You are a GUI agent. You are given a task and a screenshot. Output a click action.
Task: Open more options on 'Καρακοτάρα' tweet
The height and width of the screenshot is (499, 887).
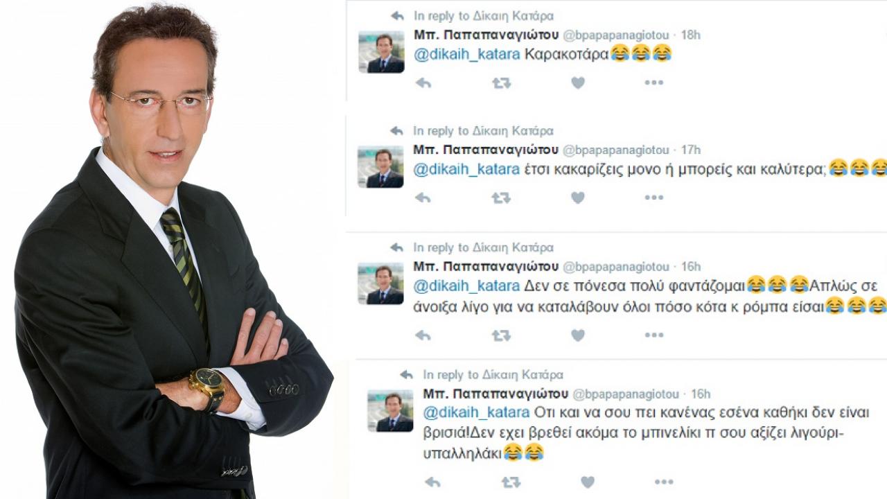[x=654, y=82]
